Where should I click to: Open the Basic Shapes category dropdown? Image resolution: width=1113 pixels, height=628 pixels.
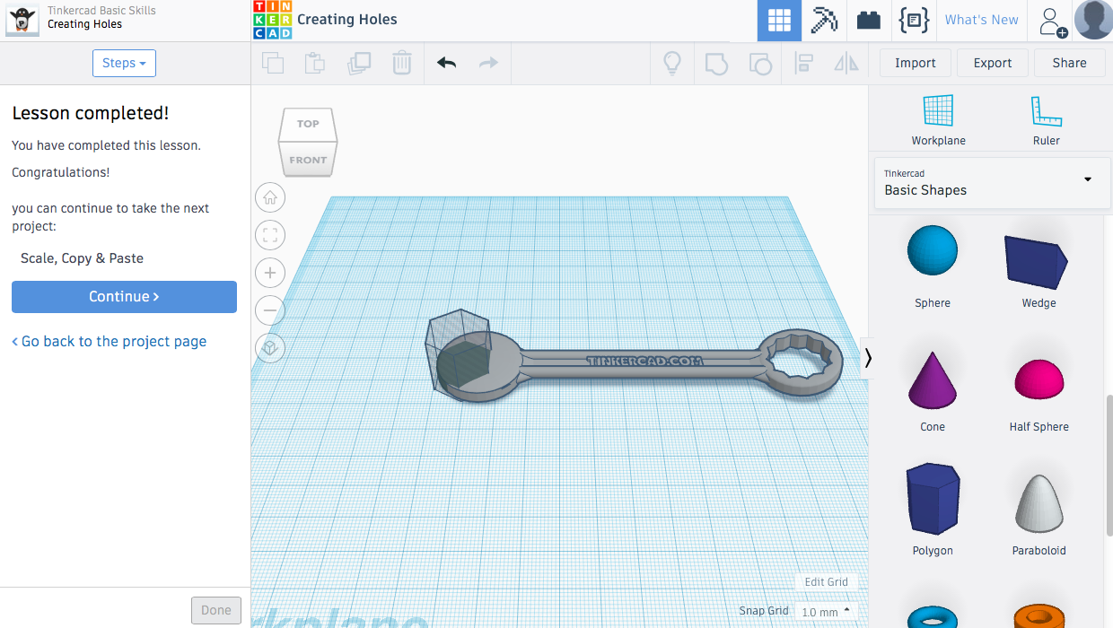pos(991,183)
